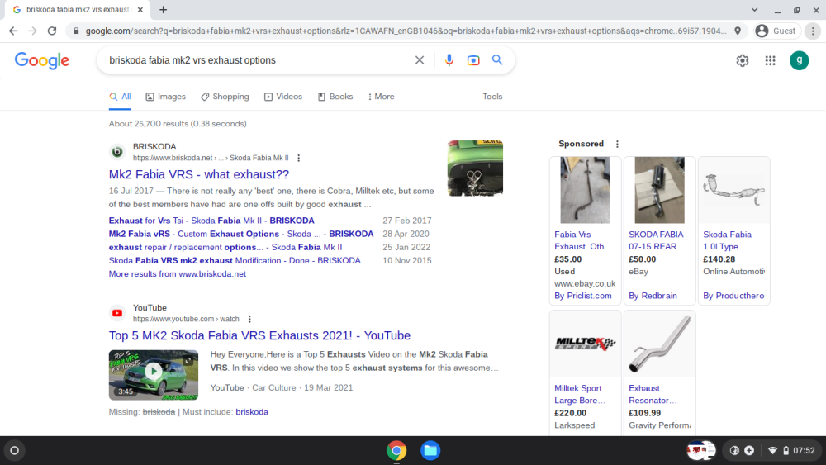The image size is (826, 465).
Task: Open Sponsored ads options menu
Action: 617,144
